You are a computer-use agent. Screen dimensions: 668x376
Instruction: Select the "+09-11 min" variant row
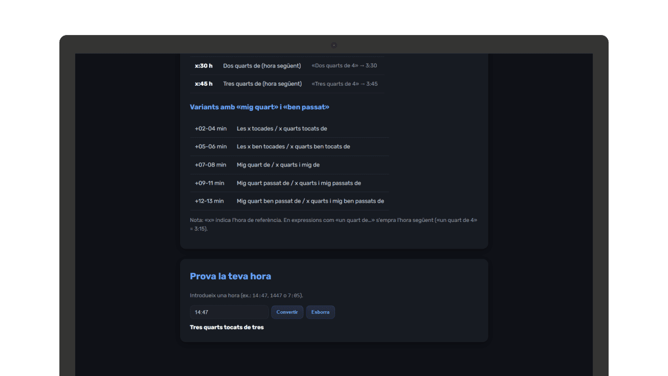pos(209,183)
